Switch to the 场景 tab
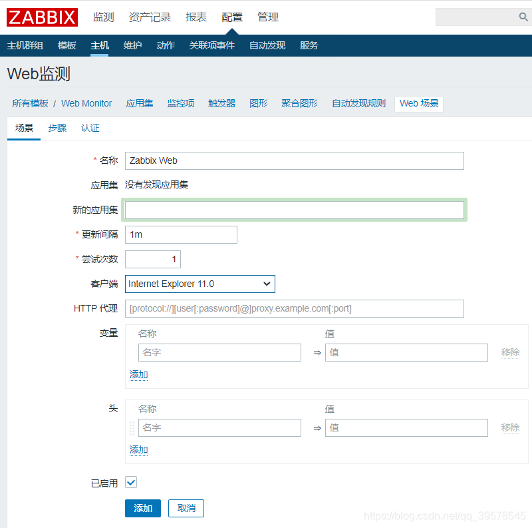Viewport: 532px width, 528px height. click(x=24, y=128)
